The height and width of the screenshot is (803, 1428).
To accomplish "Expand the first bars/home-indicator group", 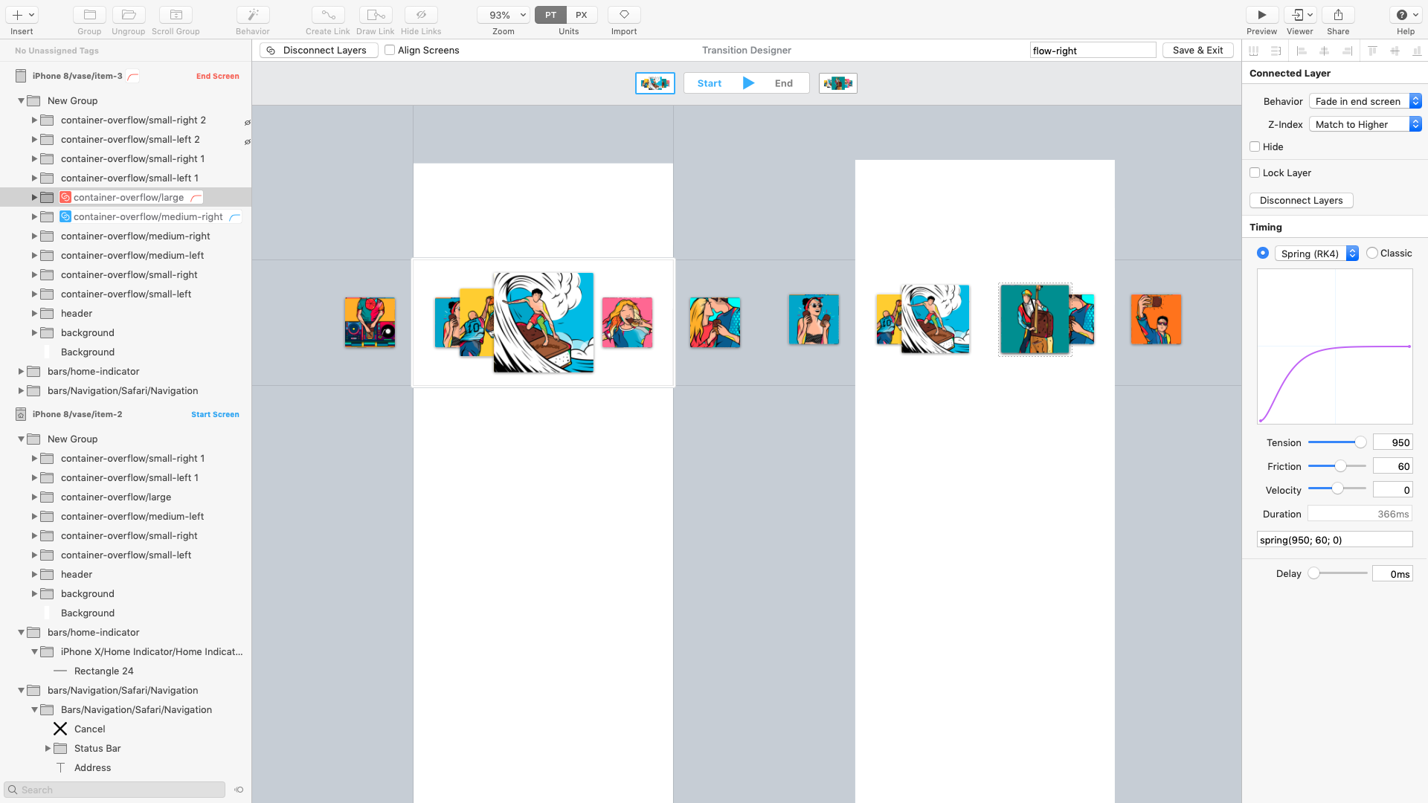I will click(x=21, y=371).
